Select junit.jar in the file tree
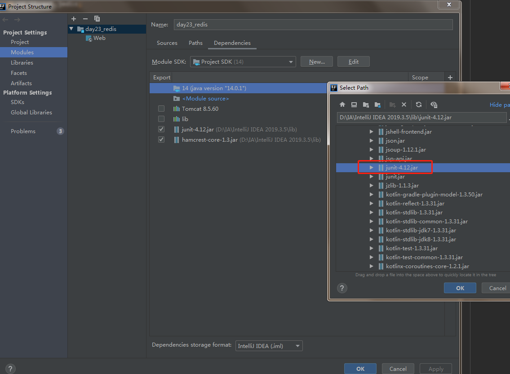Screen dimensions: 510x374 (395, 177)
